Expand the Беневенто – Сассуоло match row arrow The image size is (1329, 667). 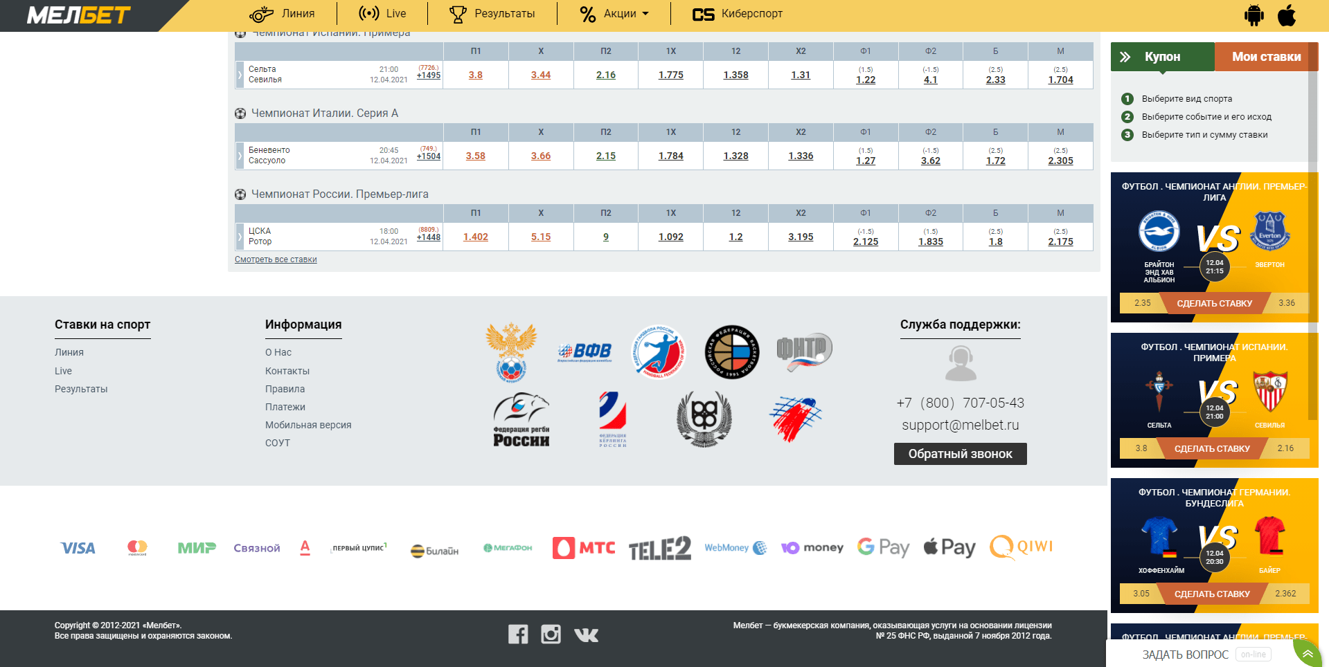(x=240, y=156)
